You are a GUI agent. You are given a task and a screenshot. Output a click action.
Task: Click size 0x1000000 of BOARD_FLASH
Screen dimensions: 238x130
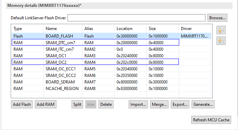(x=158, y=36)
